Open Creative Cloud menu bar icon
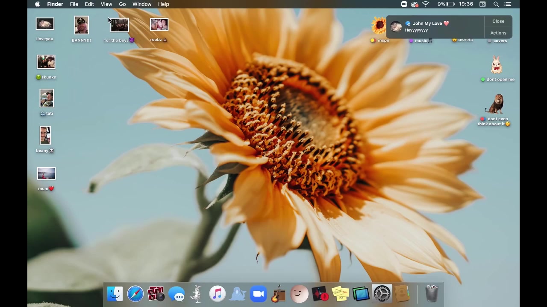 point(414,4)
